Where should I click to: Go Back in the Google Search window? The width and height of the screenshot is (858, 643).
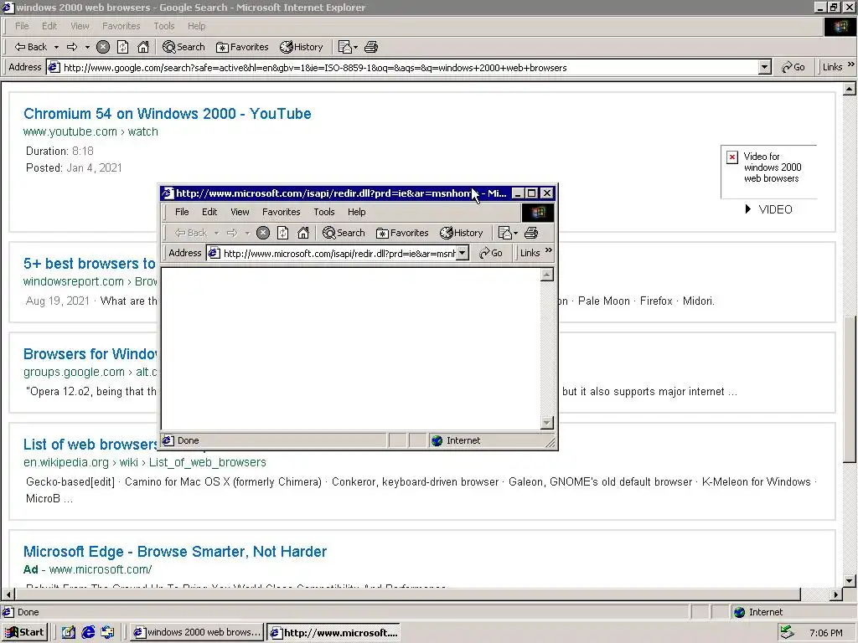click(x=31, y=47)
